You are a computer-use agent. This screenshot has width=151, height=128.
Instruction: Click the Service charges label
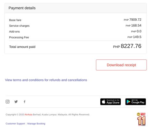coord(19,26)
